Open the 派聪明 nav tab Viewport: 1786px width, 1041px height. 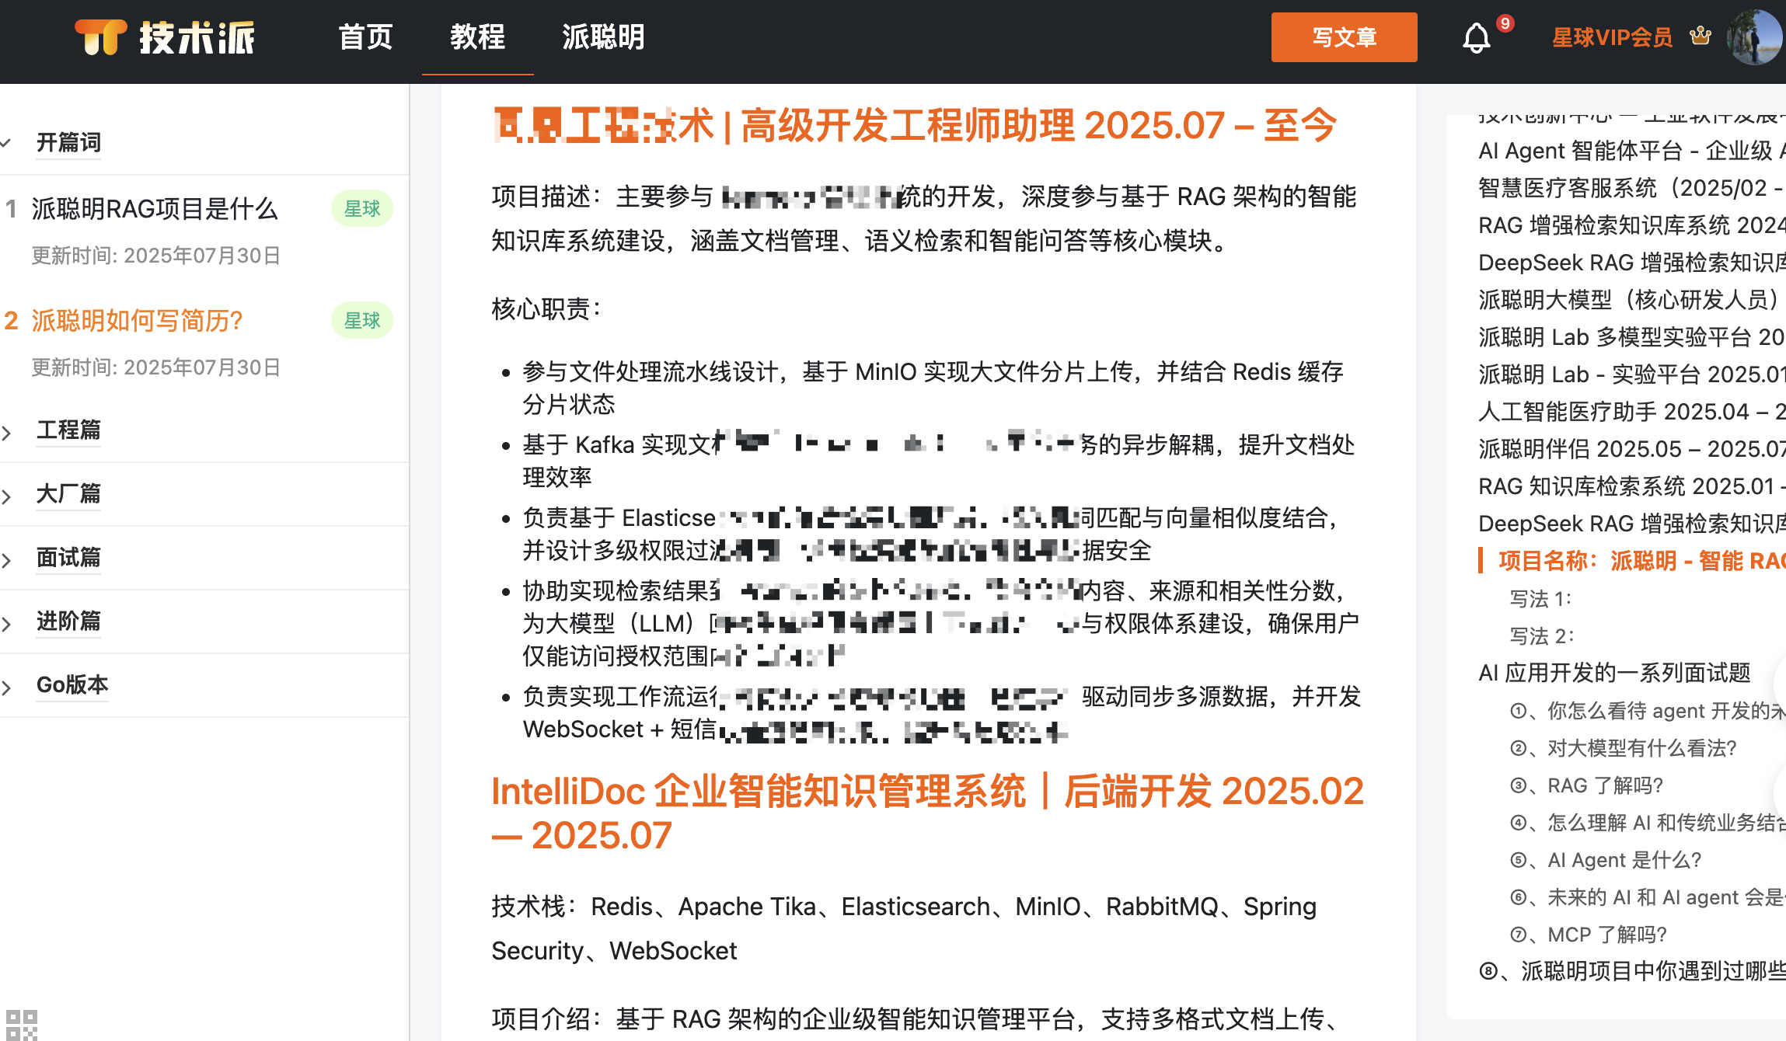coord(603,37)
